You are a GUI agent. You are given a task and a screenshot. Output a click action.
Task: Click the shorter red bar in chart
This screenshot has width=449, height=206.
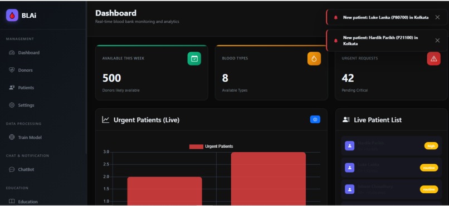coord(165,191)
